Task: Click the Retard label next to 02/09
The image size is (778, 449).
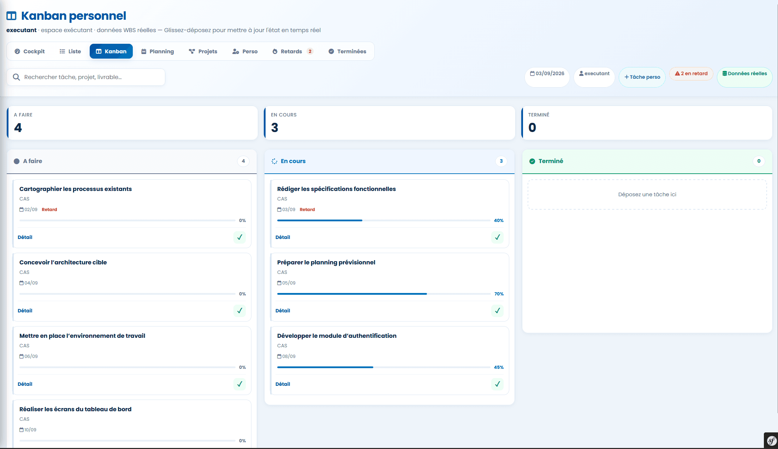Action: click(x=49, y=210)
